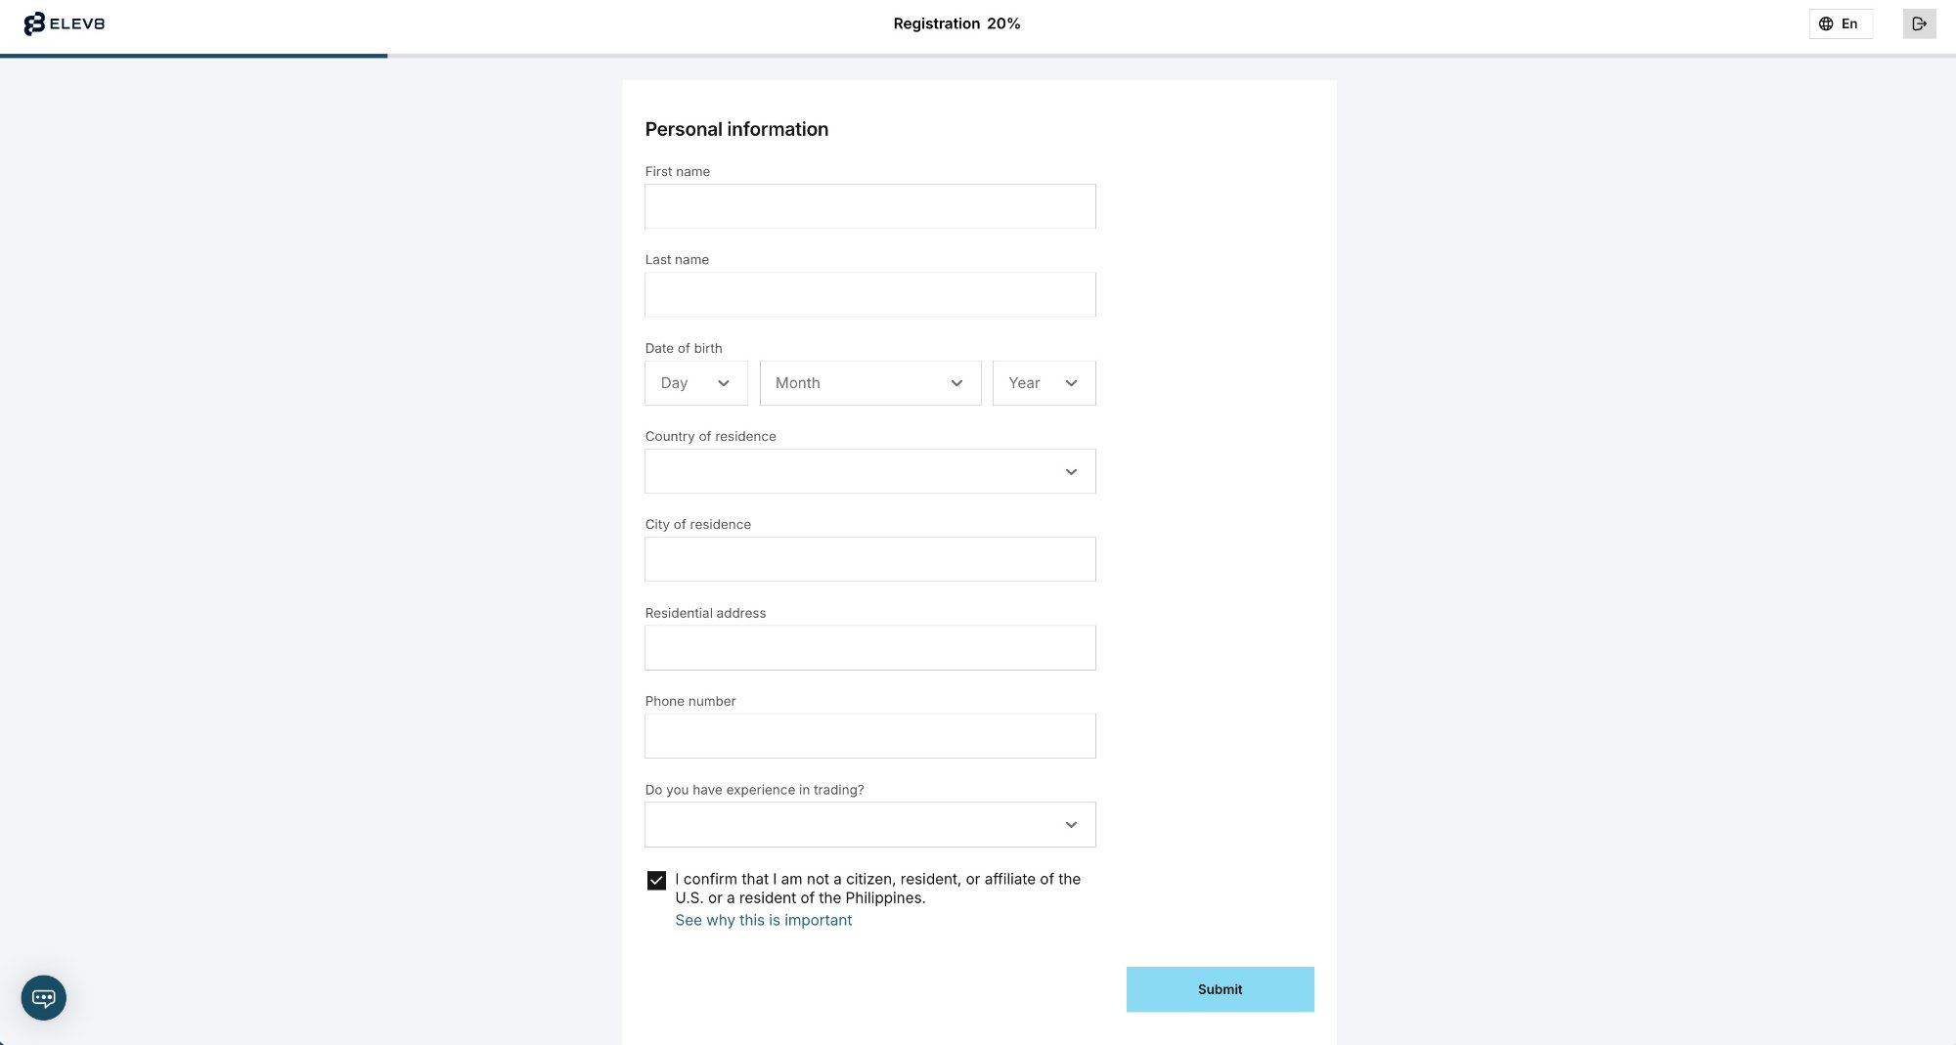1956x1045 pixels.
Task: Open the Month dropdown
Action: click(869, 383)
